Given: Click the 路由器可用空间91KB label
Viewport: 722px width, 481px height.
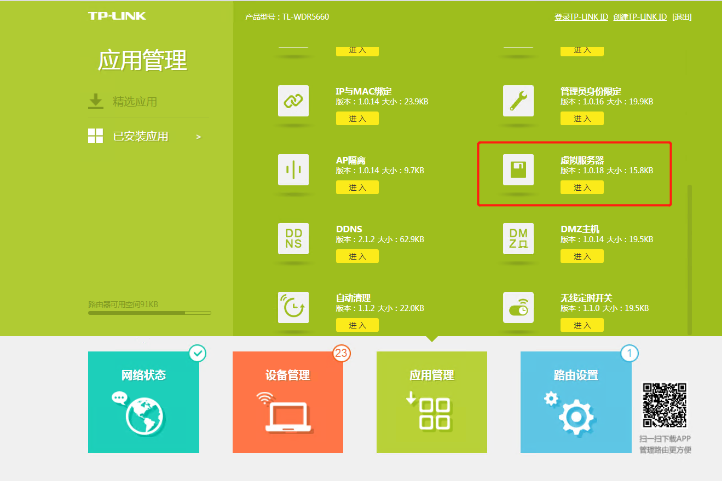Looking at the screenshot, I should (123, 304).
